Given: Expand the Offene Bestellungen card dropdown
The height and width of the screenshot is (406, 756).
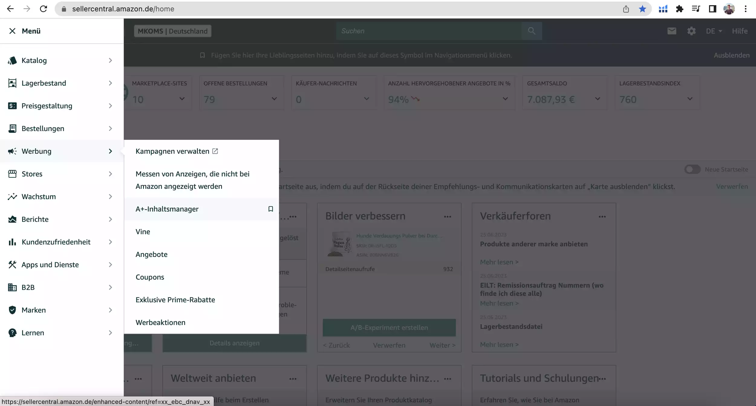Looking at the screenshot, I should [x=274, y=99].
